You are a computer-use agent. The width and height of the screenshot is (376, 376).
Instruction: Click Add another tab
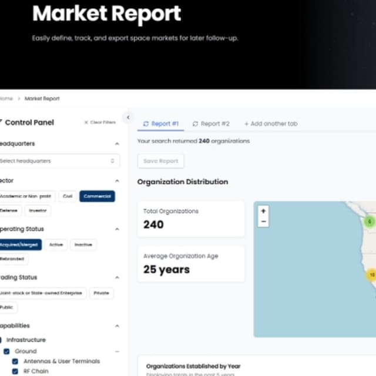(x=271, y=124)
